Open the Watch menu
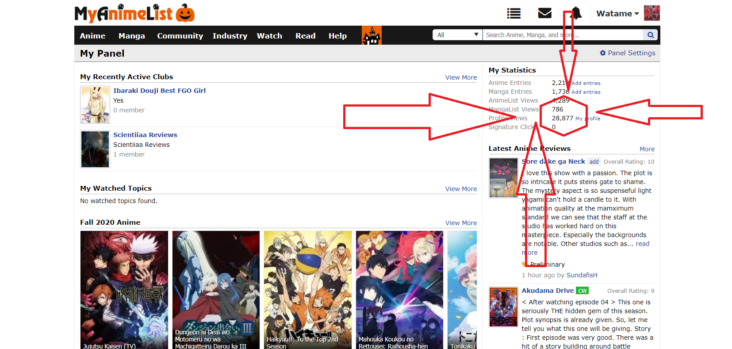Viewport: 732px width, 349px height. coord(269,36)
